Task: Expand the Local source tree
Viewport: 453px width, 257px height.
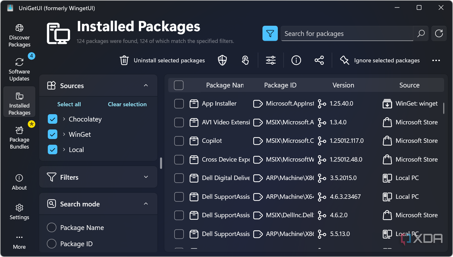Action: coord(64,150)
